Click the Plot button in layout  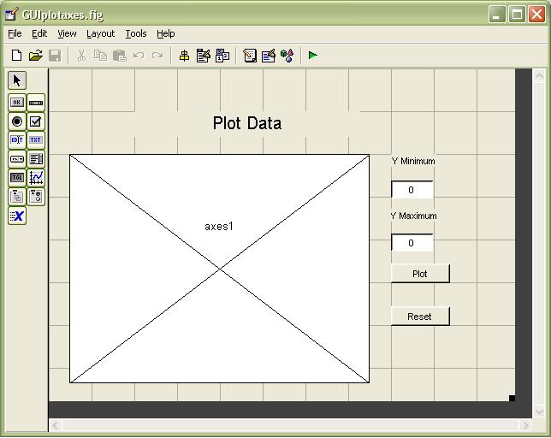click(419, 274)
